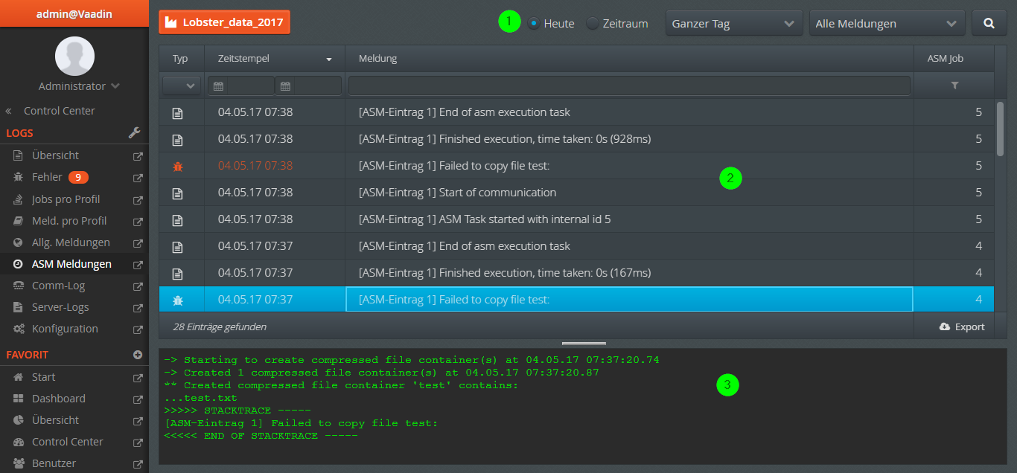
Task: Click '28 Einträge gefunden' status text
Action: (220, 326)
